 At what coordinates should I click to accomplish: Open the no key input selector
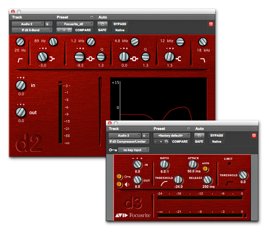[133, 150]
